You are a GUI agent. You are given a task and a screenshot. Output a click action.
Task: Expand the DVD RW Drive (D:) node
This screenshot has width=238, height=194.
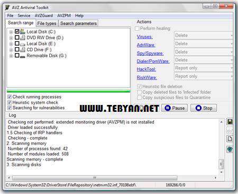click(11, 38)
